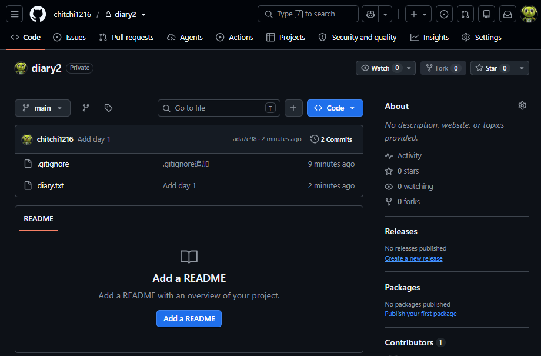Click the avatar beside the diary2 title
The height and width of the screenshot is (356, 541).
pyautogui.click(x=21, y=68)
